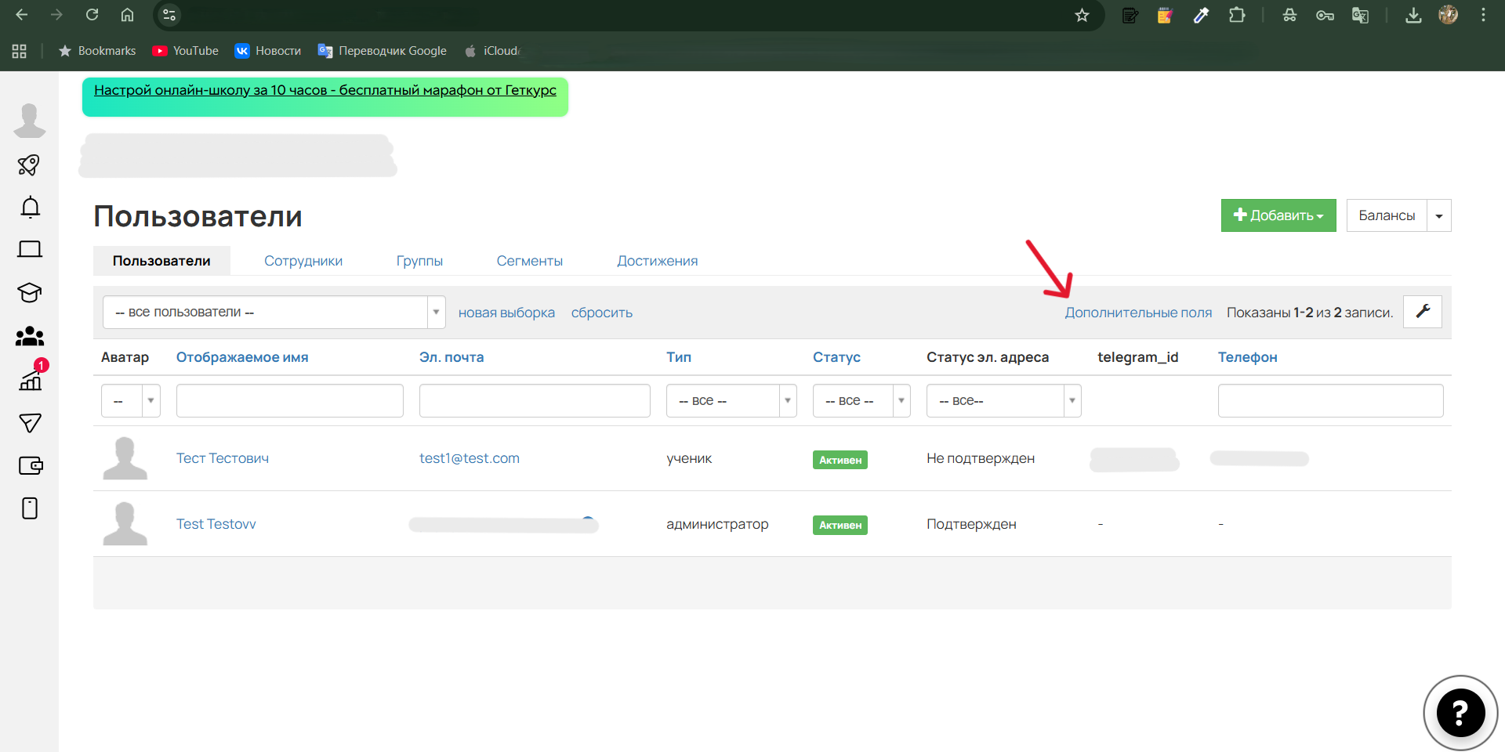
Task: Open the wallet sales icon
Action: [30, 465]
